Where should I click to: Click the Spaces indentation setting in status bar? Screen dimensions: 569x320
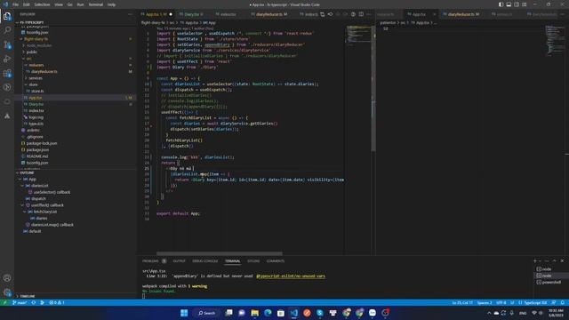[485, 302]
